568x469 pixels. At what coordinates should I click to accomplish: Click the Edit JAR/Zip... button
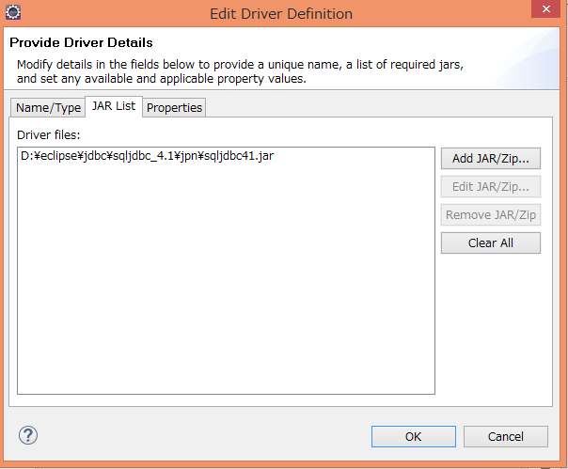[x=491, y=186]
